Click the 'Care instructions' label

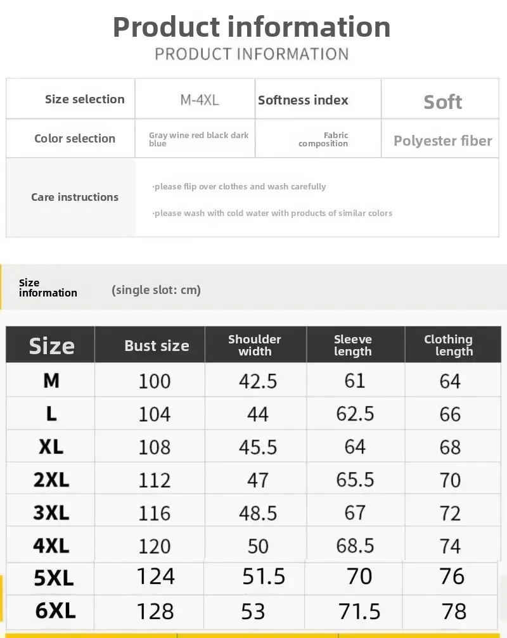click(75, 197)
